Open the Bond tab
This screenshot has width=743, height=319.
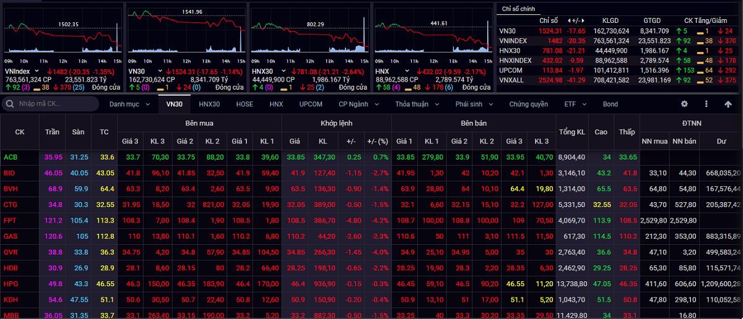(x=610, y=104)
